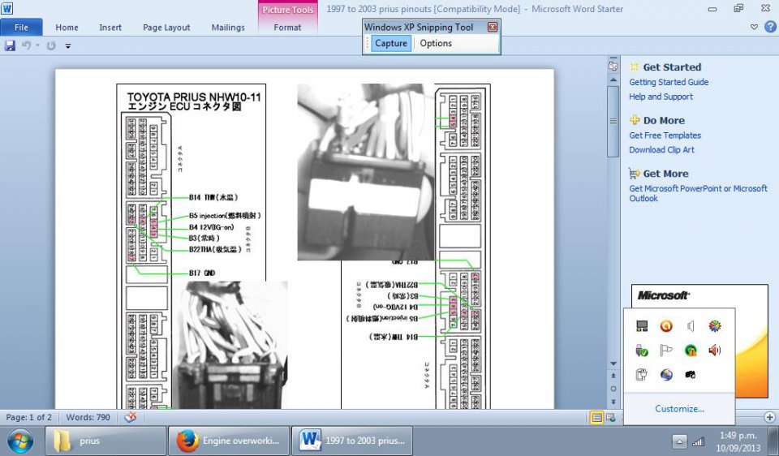Expand the ribbon with the chevron arrow
Screen dimensions: 779x456
click(x=754, y=28)
